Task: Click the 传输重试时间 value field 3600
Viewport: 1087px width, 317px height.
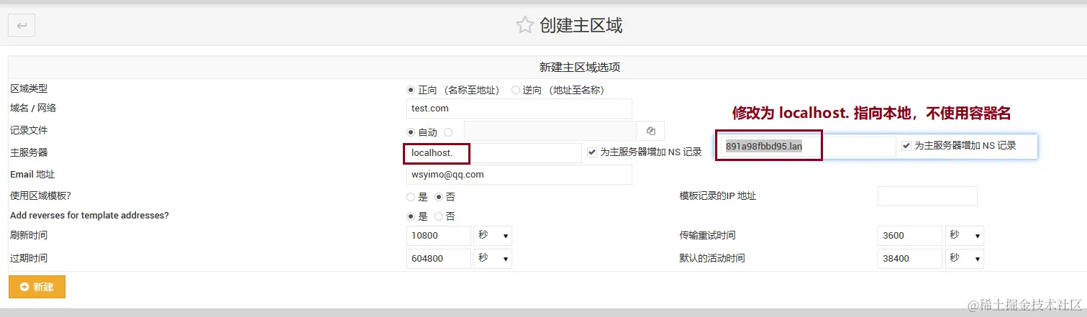Action: click(910, 236)
